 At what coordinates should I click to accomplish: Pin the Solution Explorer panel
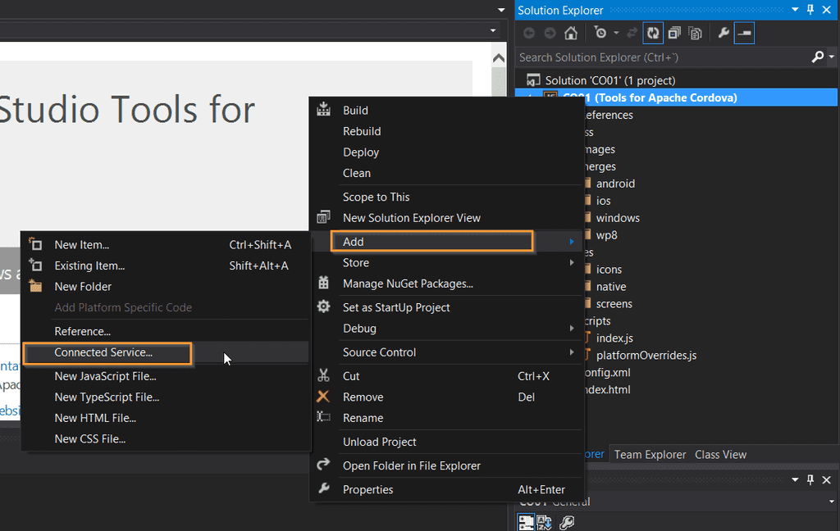(810, 10)
